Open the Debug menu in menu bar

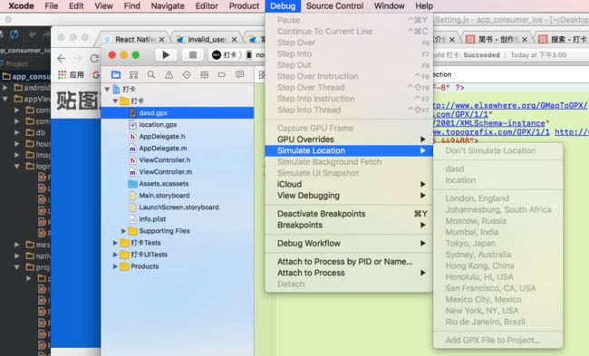(x=283, y=6)
